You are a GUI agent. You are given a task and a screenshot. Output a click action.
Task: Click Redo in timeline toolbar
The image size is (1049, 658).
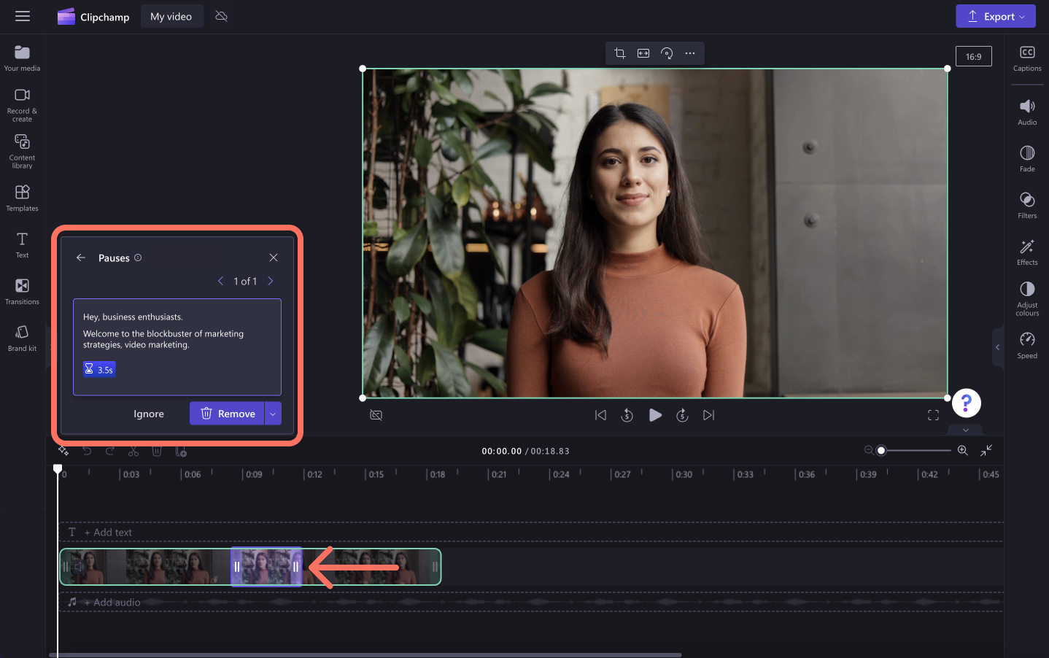pyautogui.click(x=110, y=451)
